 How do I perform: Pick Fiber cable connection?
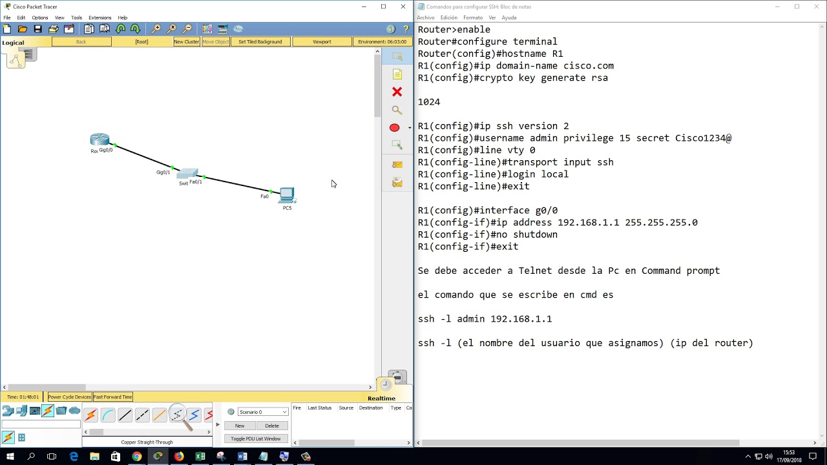160,415
